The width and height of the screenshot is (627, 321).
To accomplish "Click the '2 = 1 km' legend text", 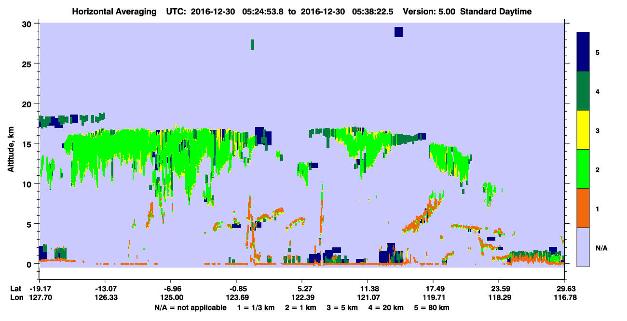I will point(300,308).
